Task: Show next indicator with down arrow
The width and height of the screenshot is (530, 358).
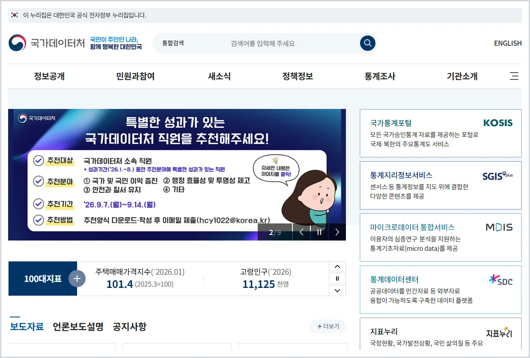Action: click(337, 291)
